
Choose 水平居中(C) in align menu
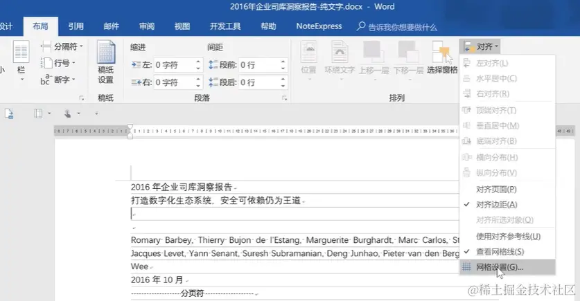pyautogui.click(x=507, y=79)
